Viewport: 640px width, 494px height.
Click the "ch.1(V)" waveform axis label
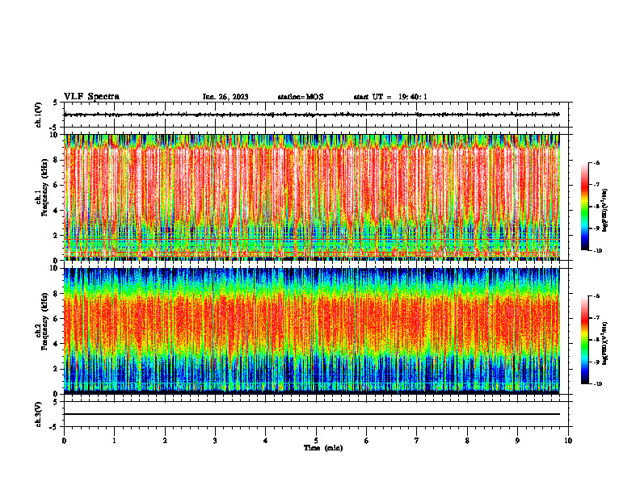39,115
